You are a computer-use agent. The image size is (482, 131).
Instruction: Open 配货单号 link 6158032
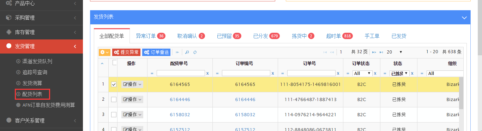(180, 115)
